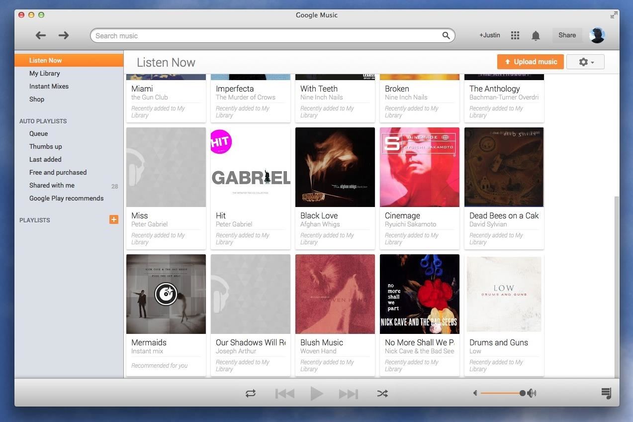Viewport: 633px width, 422px height.
Task: Click the Imperfecta album title
Action: (235, 89)
